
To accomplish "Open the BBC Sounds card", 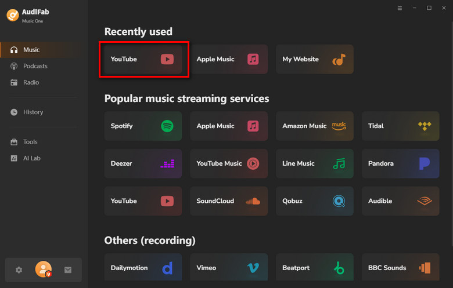I will [x=400, y=267].
